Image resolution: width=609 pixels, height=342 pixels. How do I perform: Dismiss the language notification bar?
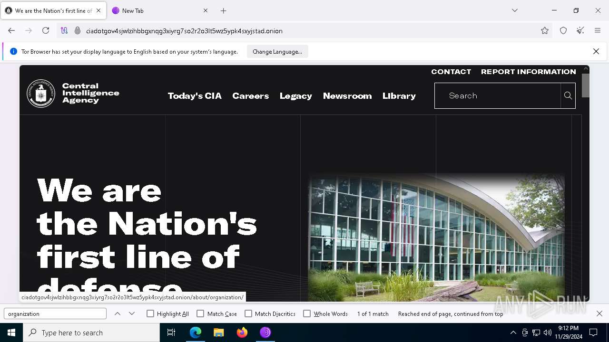coord(596,51)
